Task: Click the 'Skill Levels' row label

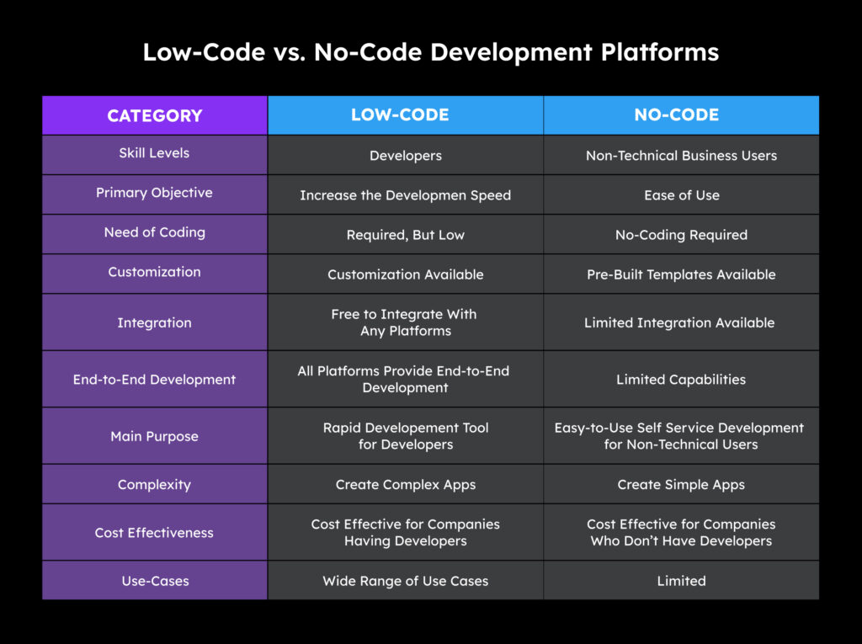Action: tap(155, 153)
